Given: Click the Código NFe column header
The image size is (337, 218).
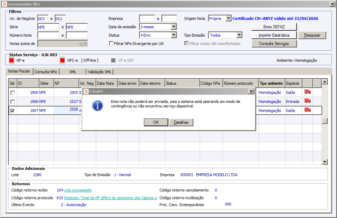Looking at the screenshot, I should pyautogui.click(x=211, y=83).
